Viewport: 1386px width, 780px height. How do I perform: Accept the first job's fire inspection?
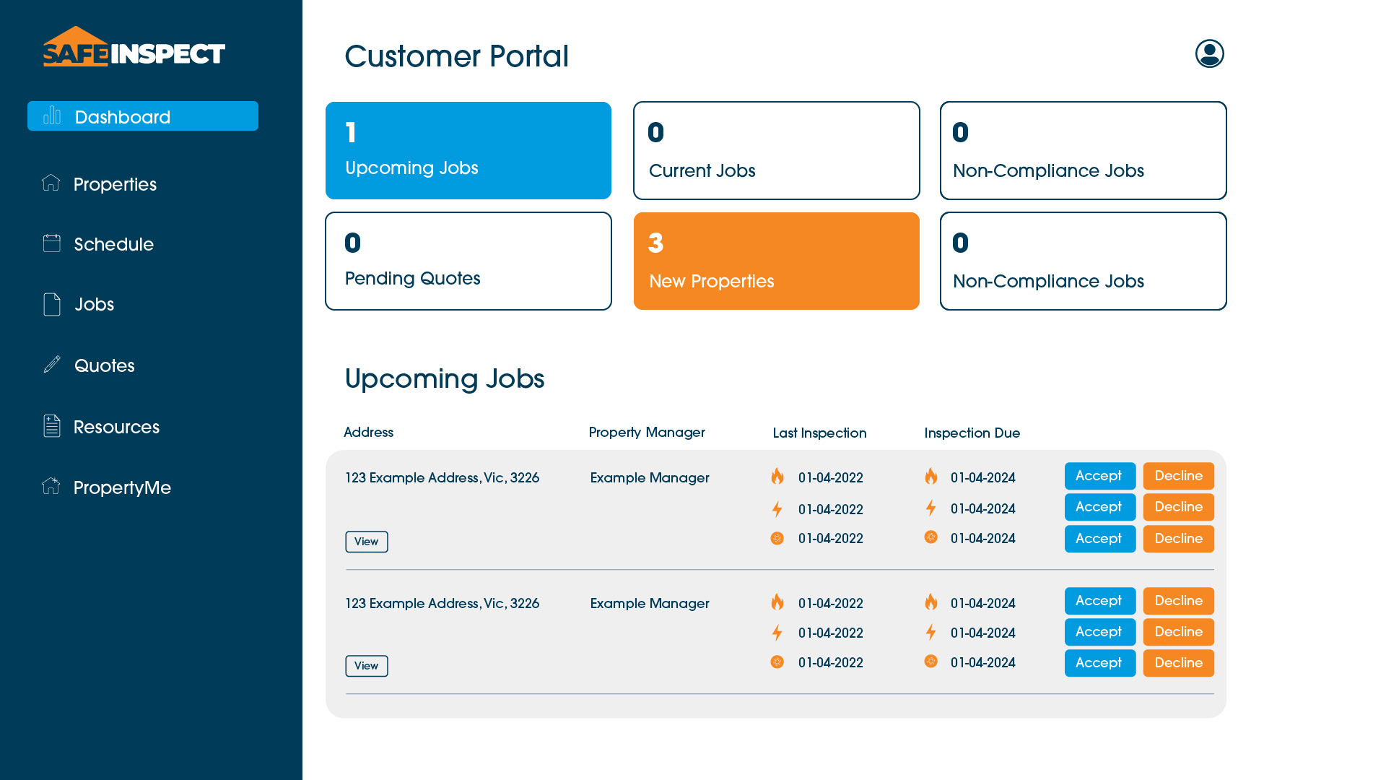(x=1099, y=476)
